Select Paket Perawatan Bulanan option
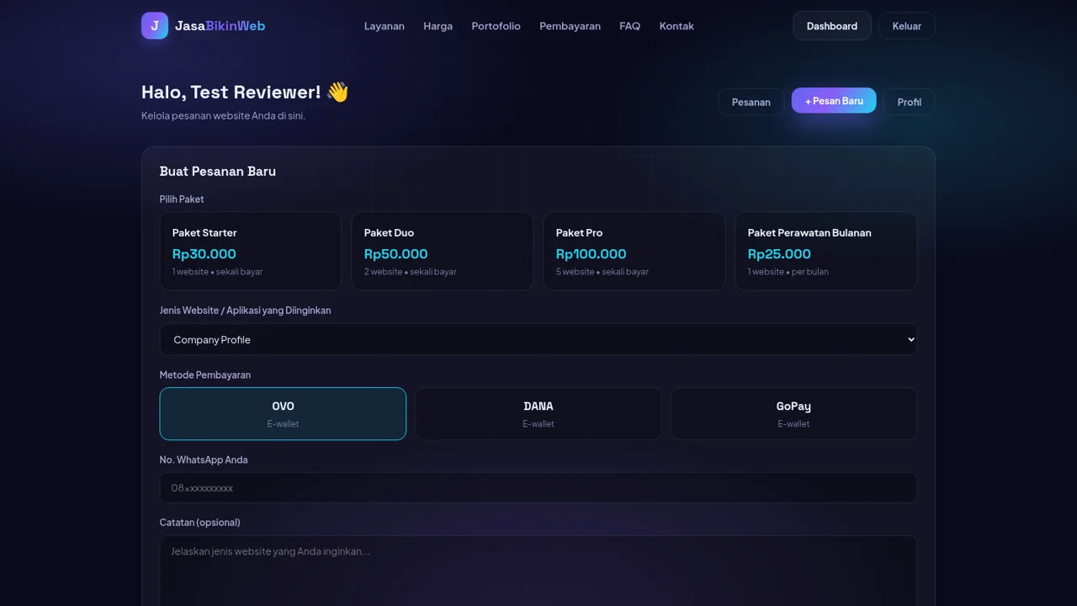The width and height of the screenshot is (1077, 606). click(x=826, y=251)
